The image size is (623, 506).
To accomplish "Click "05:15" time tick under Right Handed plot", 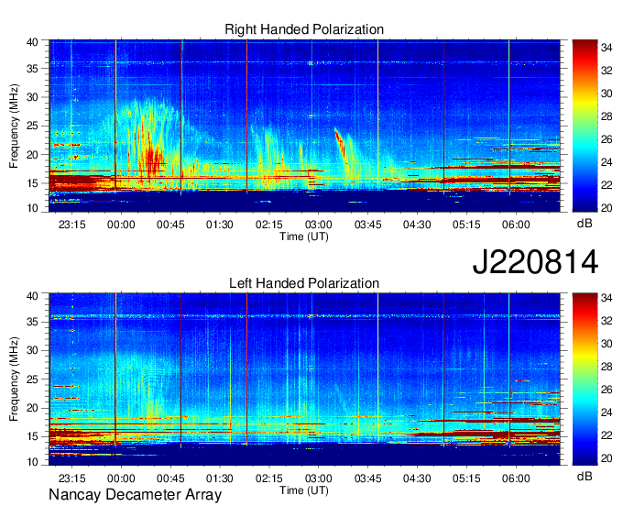I will pos(466,225).
